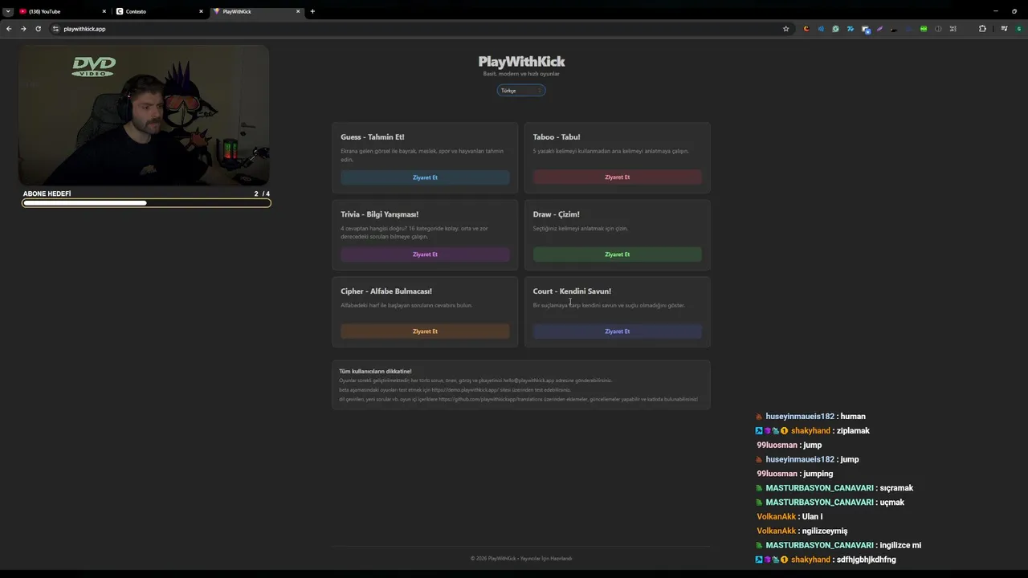This screenshot has width=1028, height=578.
Task: Visit the Court - Kendini Savun! game
Action: tap(617, 332)
